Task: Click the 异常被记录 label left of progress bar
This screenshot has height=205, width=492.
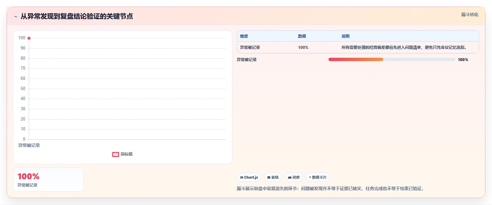Action: 247,60
